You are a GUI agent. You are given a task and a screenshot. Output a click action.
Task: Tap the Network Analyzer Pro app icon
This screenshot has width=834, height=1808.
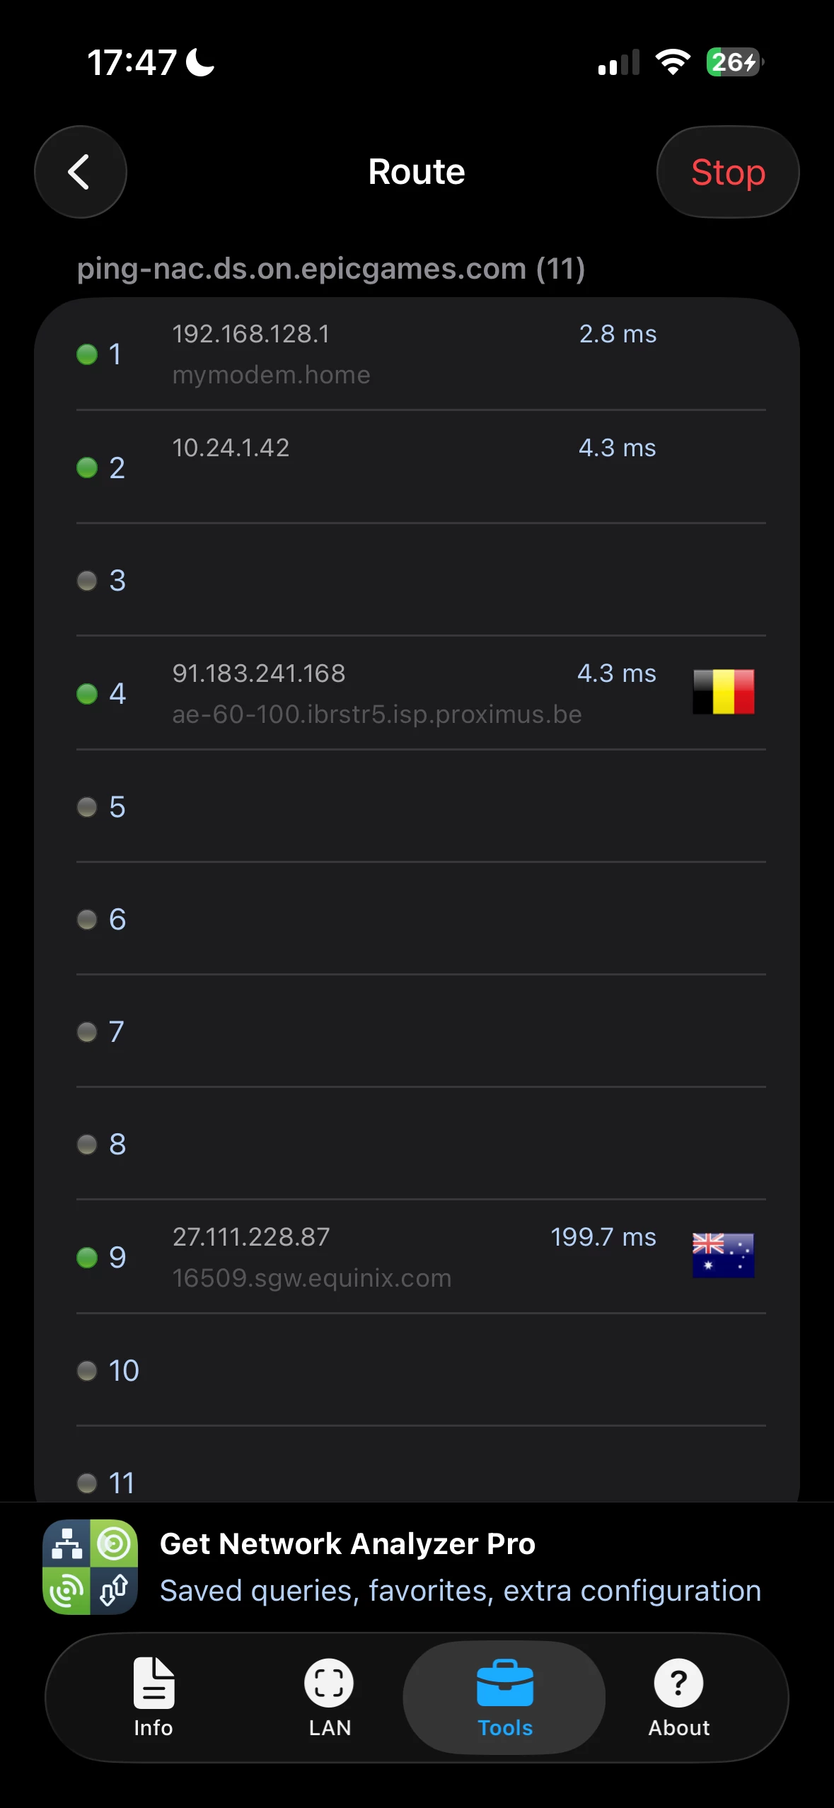point(91,1567)
